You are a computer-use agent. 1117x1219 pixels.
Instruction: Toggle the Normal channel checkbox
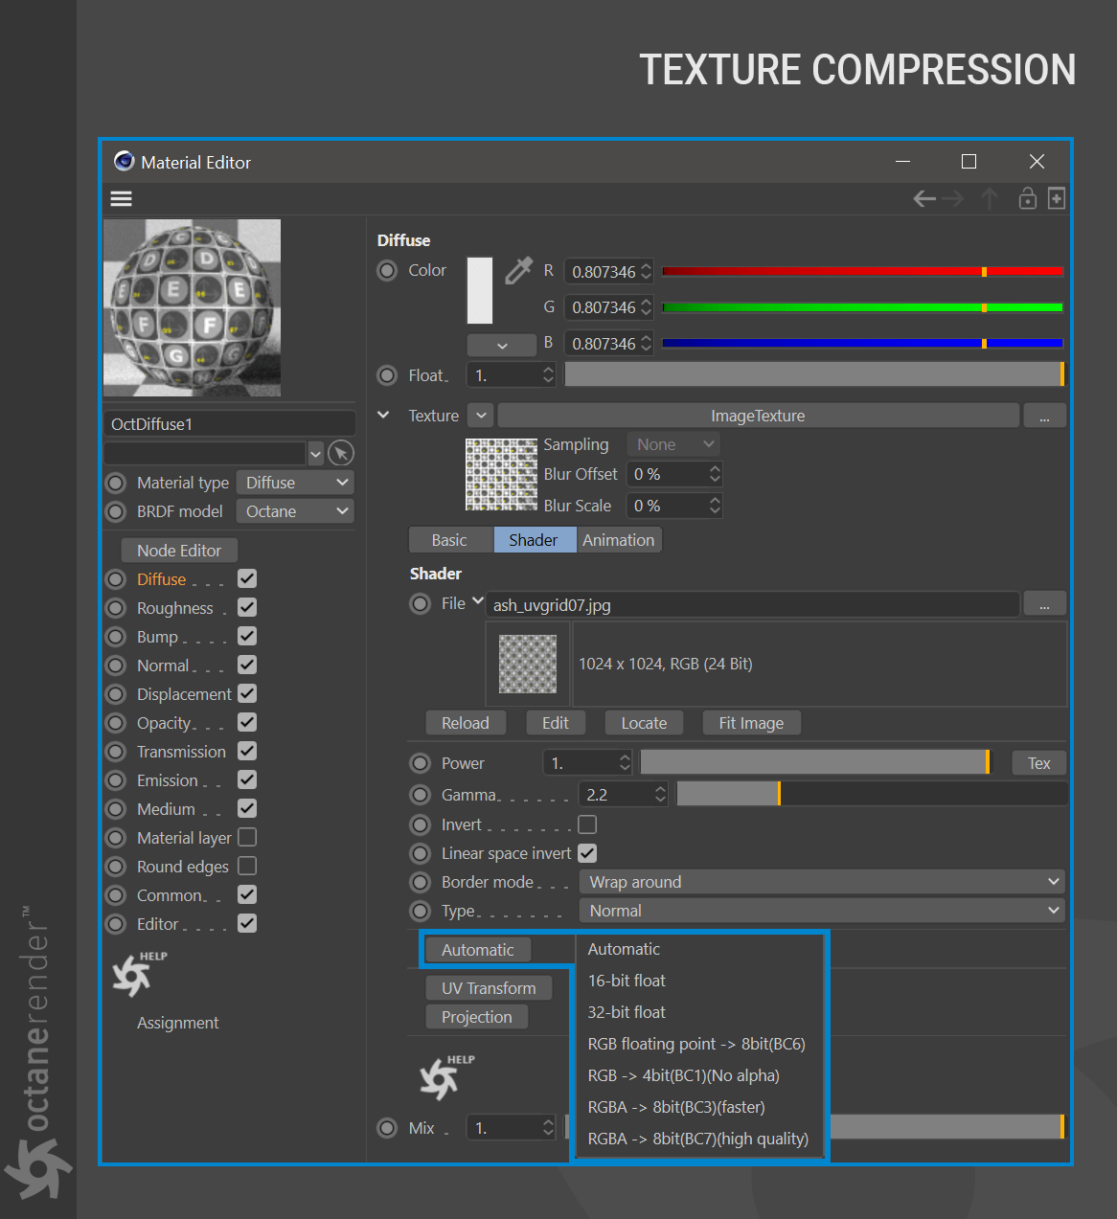(x=247, y=665)
